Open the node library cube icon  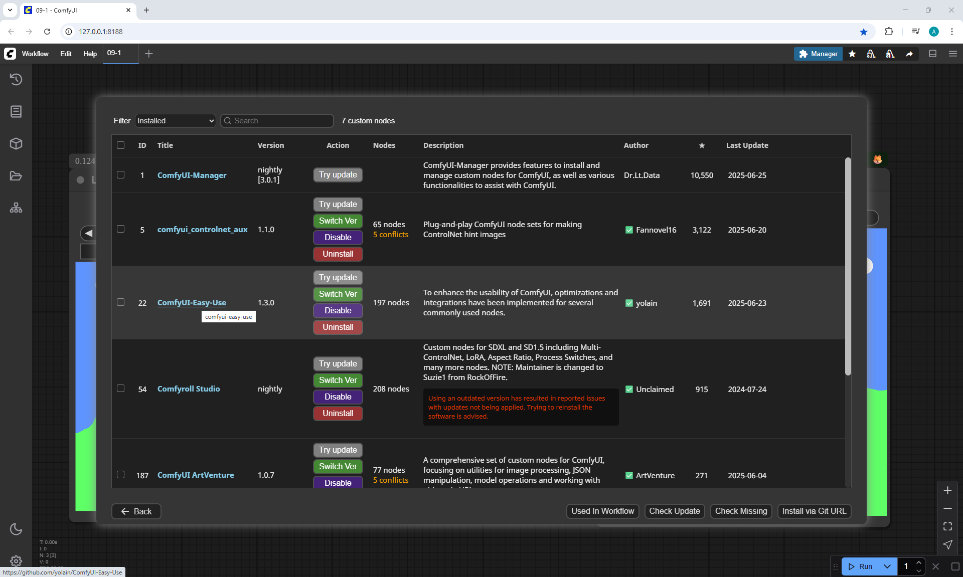coord(16,144)
